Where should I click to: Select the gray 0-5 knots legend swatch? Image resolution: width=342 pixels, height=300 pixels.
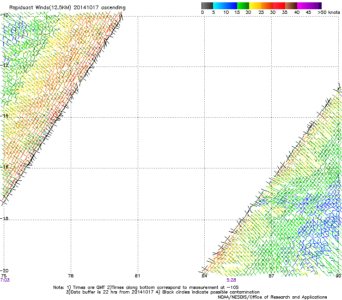(207, 6)
